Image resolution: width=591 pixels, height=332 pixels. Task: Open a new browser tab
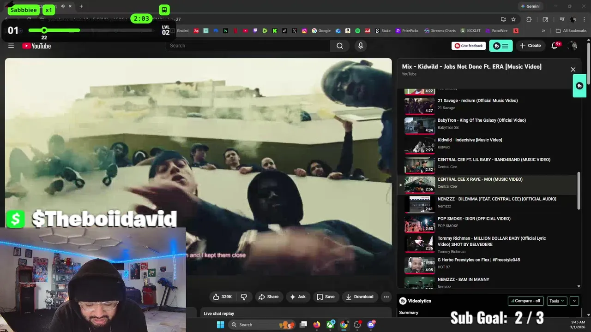tap(81, 6)
